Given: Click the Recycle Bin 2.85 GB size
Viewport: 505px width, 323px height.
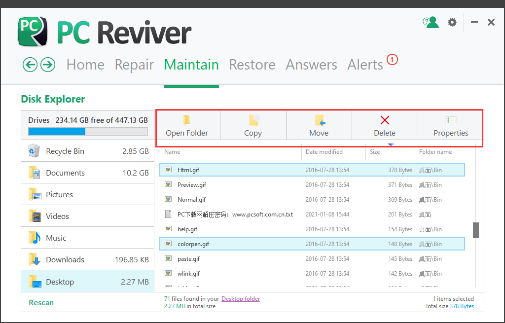Looking at the screenshot, I should coord(136,151).
